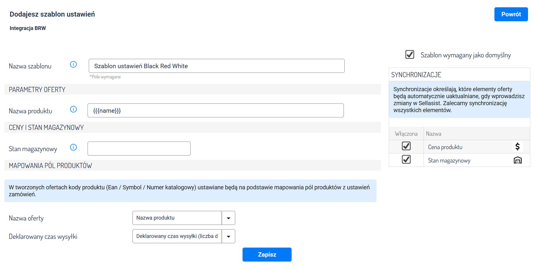Image resolution: width=535 pixels, height=270 pixels.
Task: Click info icon next to Nazwa produktu label
Action: tap(73, 109)
